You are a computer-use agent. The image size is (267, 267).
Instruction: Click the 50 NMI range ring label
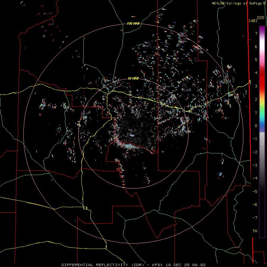click(133, 78)
